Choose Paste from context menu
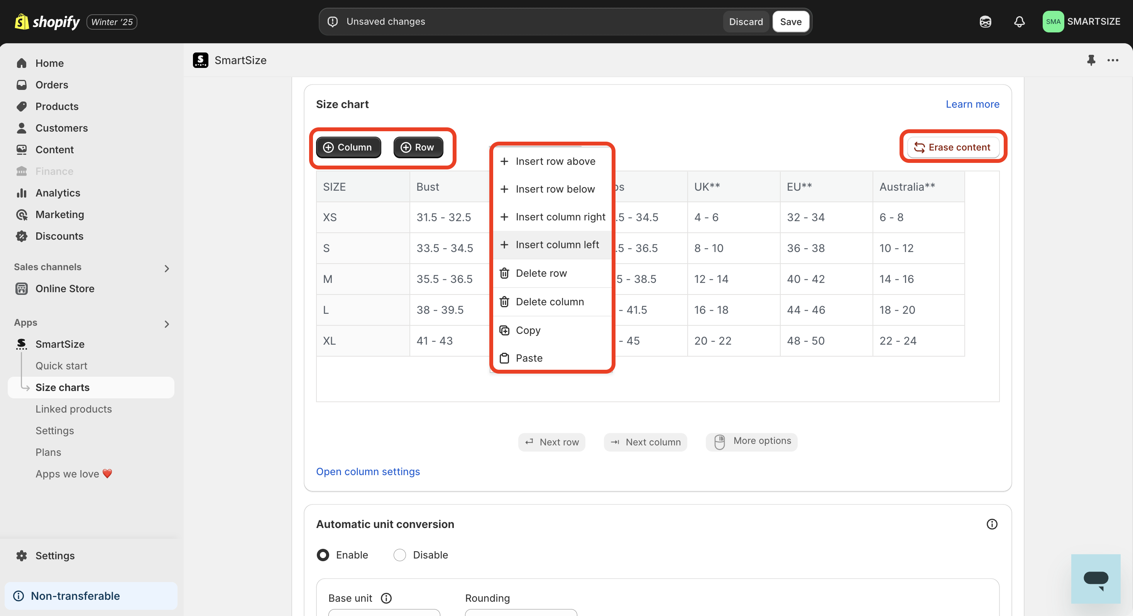The width and height of the screenshot is (1133, 616). 552,358
